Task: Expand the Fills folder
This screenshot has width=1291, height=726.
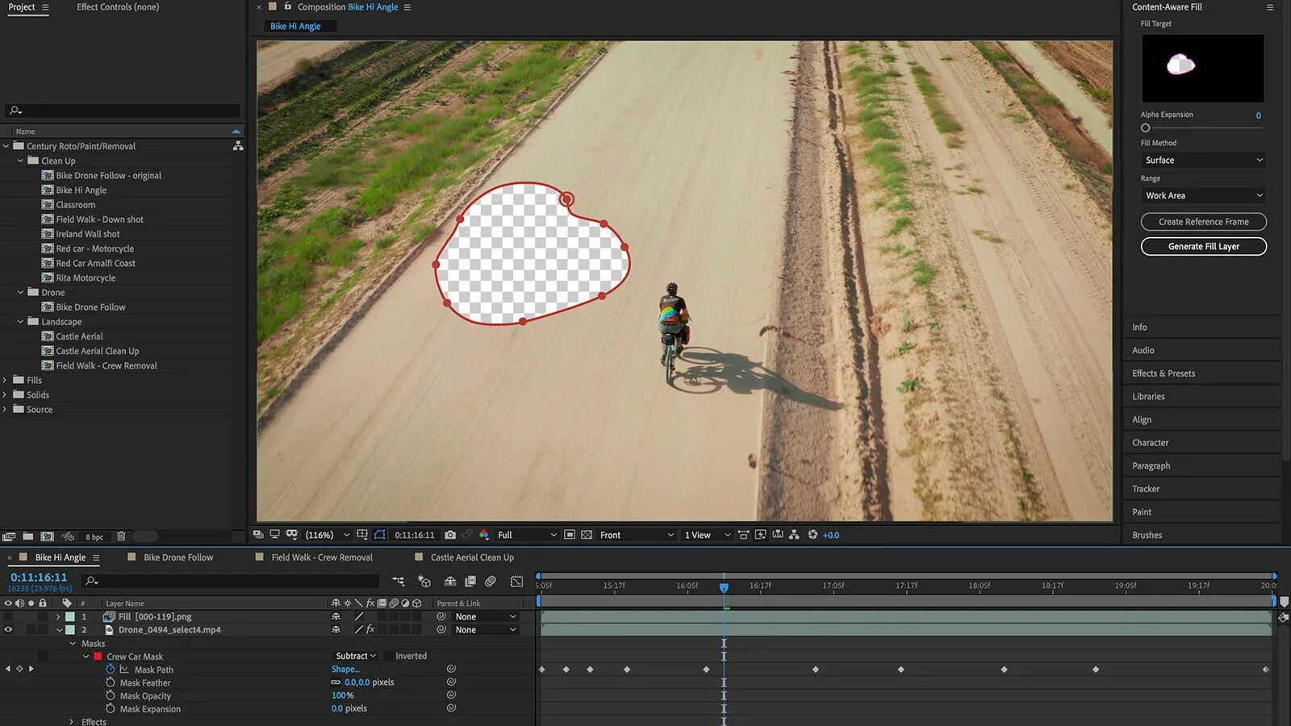Action: [x=5, y=380]
